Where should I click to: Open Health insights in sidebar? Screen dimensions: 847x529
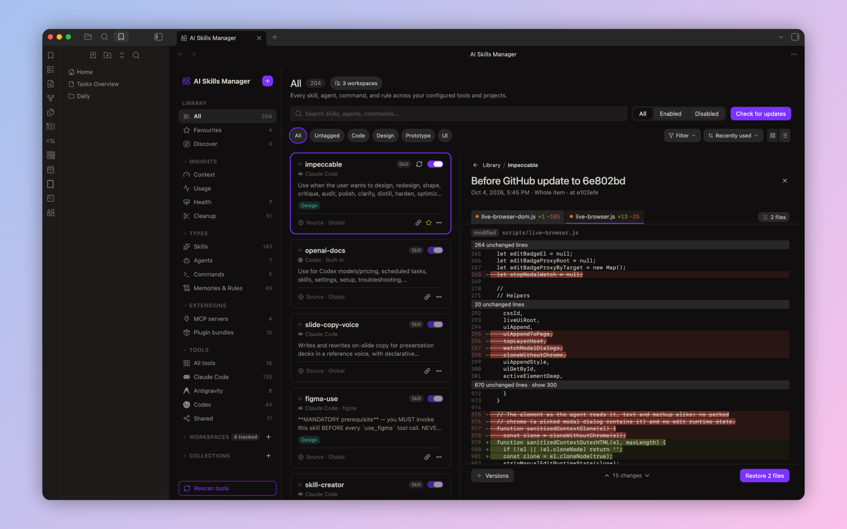227,202
